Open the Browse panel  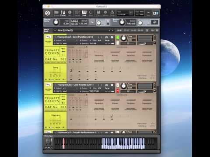pyautogui.click(x=56, y=13)
